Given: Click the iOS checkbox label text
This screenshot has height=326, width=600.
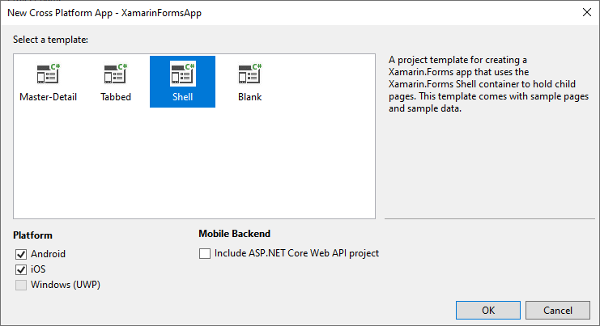Looking at the screenshot, I should pyautogui.click(x=38, y=269).
